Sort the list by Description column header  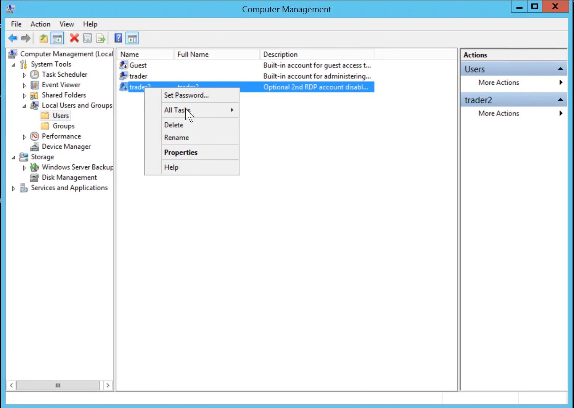pyautogui.click(x=280, y=55)
